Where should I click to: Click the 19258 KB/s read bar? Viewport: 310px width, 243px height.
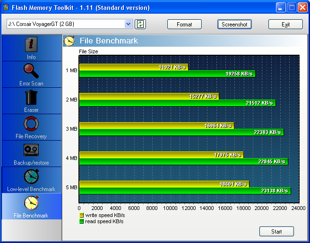click(167, 74)
